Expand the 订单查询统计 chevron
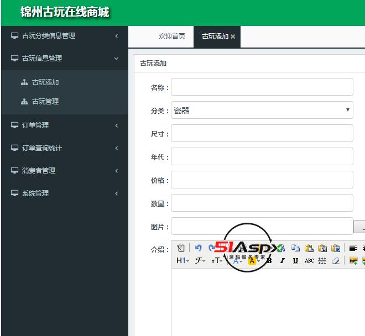Image resolution: width=365 pixels, height=336 pixels. tap(117, 148)
